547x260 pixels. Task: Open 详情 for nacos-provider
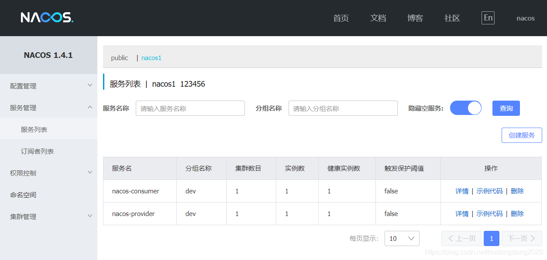pyautogui.click(x=462, y=213)
